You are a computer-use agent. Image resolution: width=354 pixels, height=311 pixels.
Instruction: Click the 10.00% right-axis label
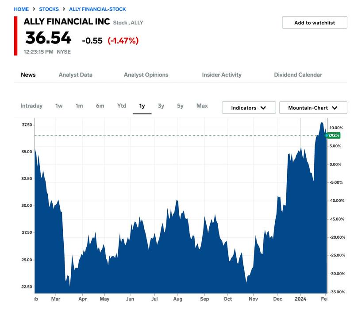[336, 128]
